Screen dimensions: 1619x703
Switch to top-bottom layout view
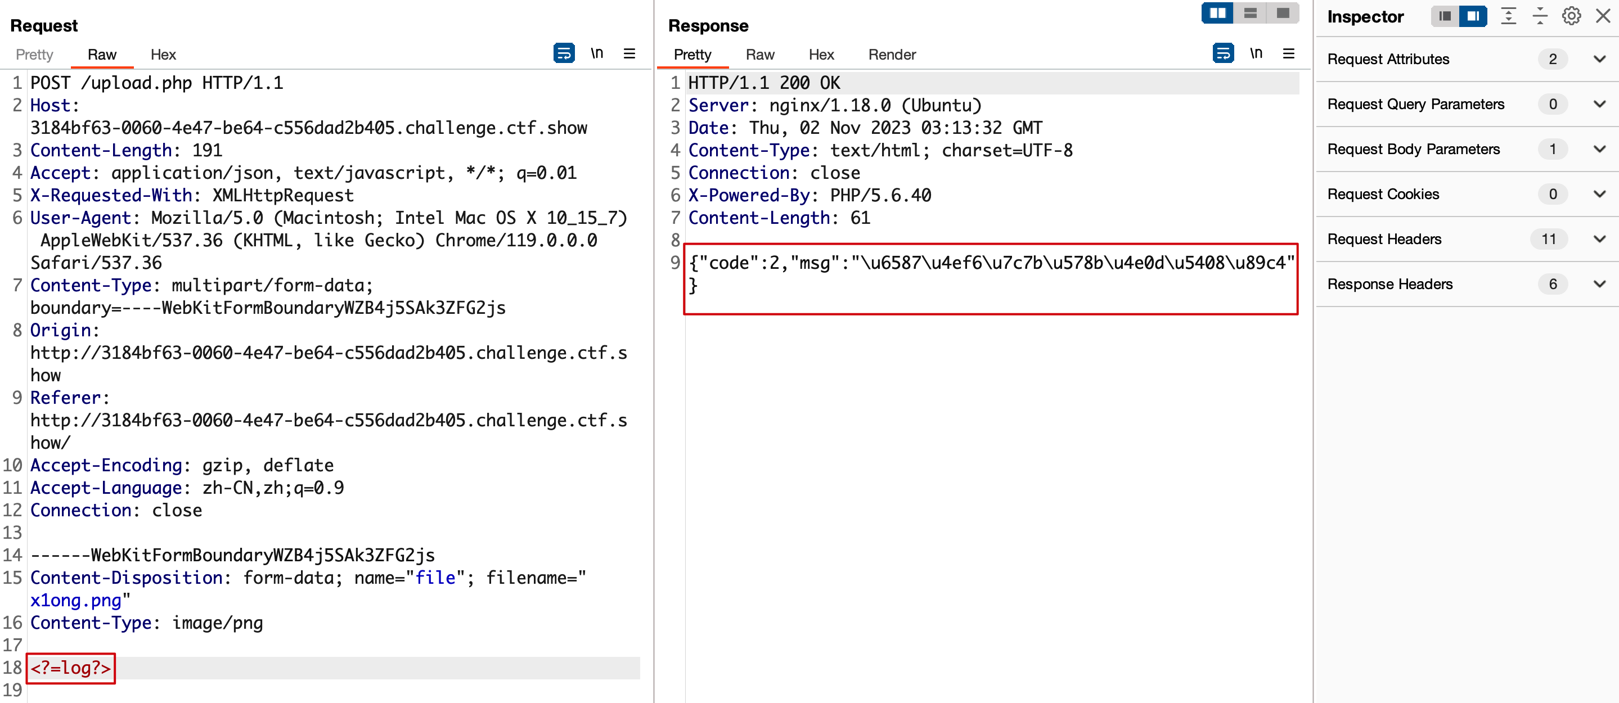tap(1251, 13)
